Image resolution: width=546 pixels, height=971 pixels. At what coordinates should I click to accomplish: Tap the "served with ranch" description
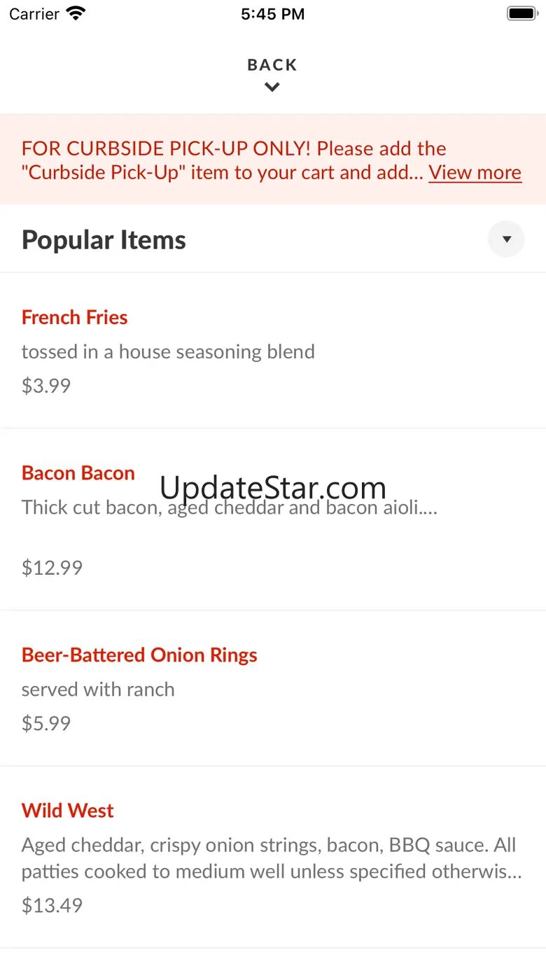pos(98,690)
